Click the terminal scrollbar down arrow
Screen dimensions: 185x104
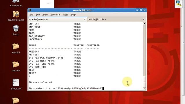[145, 89]
